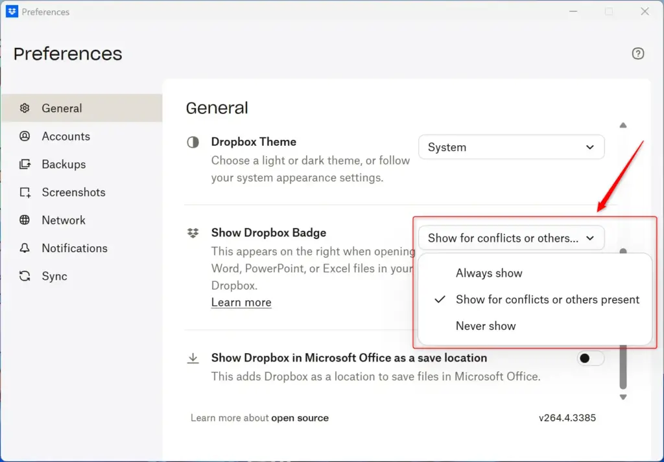Open Network preferences
664x462 pixels.
pos(82,220)
